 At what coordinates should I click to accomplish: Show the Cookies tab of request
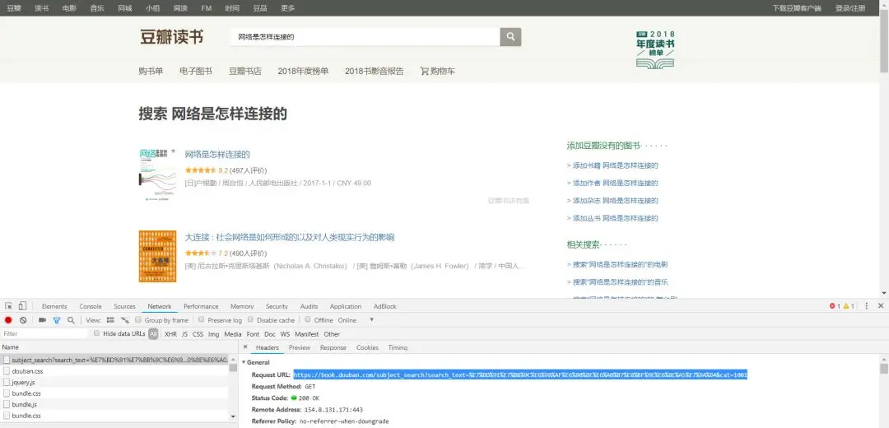click(367, 347)
